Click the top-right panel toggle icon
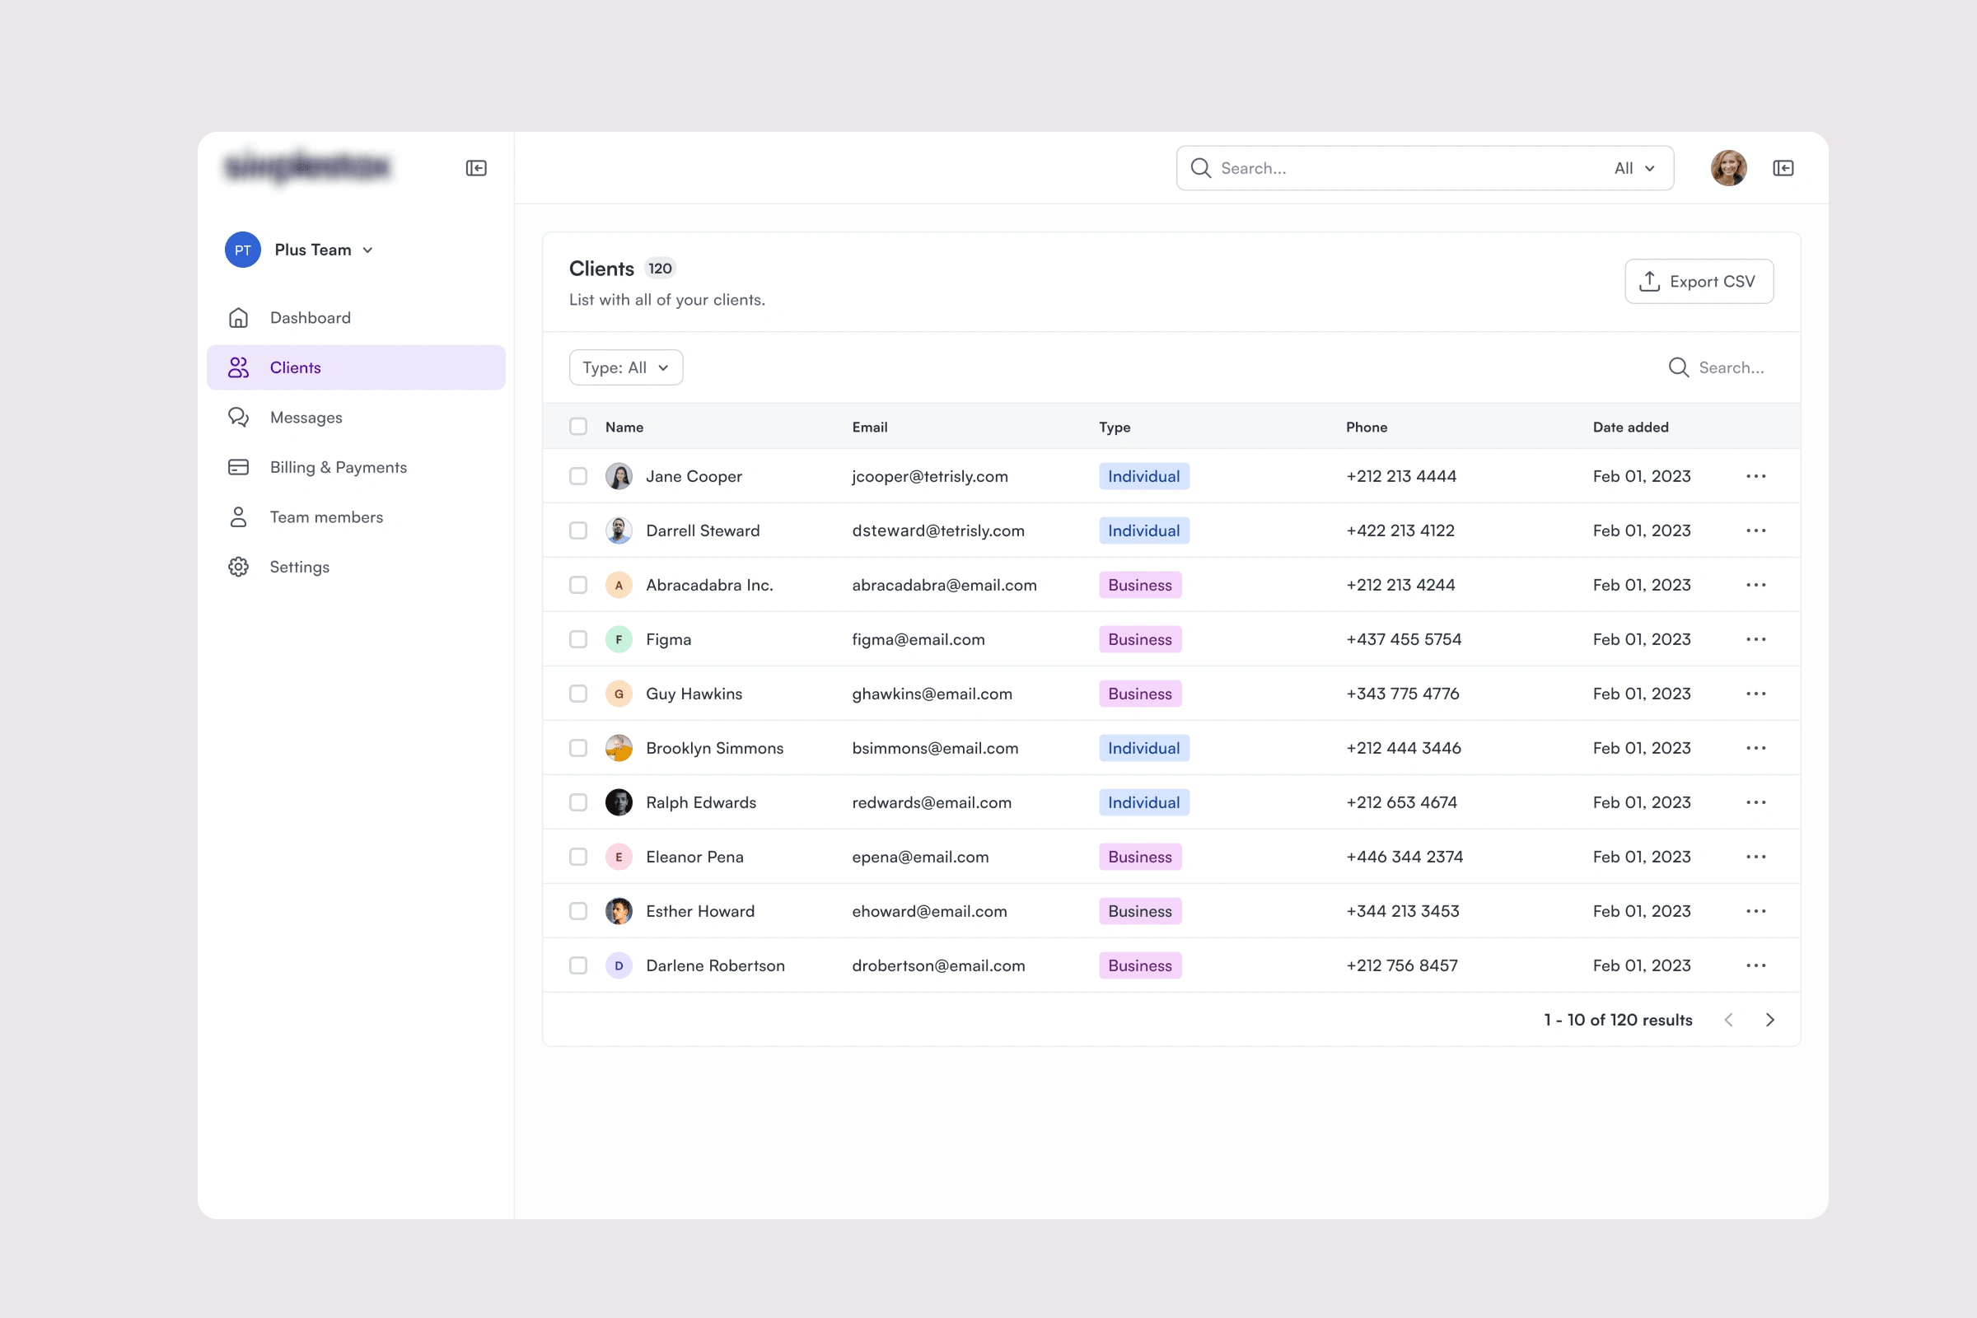This screenshot has width=1977, height=1318. 1783,168
